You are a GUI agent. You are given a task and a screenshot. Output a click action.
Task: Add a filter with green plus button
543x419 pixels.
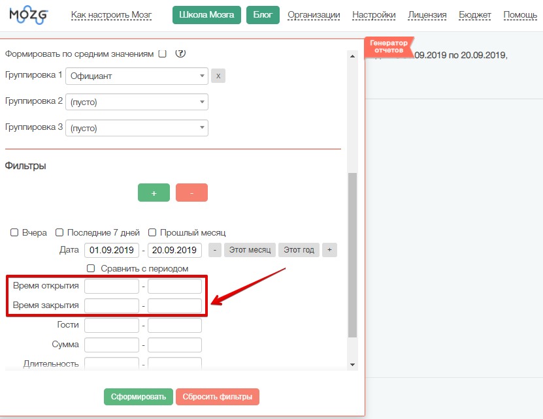(154, 193)
